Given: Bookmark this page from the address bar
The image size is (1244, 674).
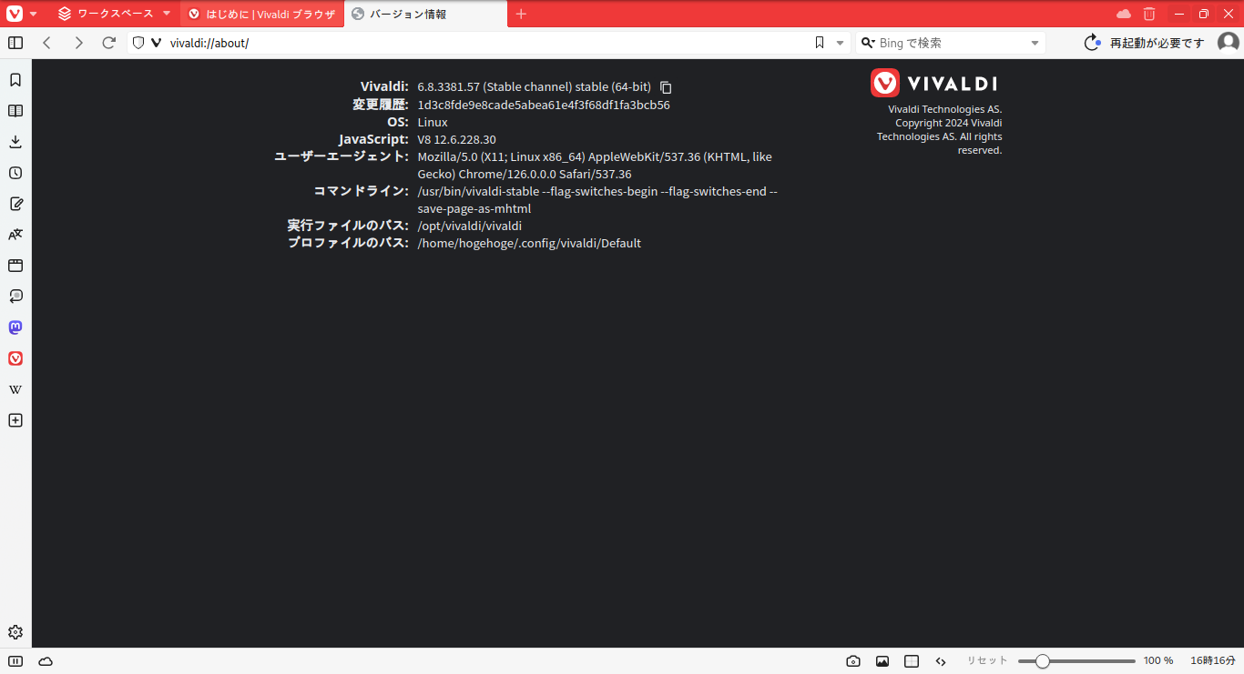Looking at the screenshot, I should click(820, 43).
